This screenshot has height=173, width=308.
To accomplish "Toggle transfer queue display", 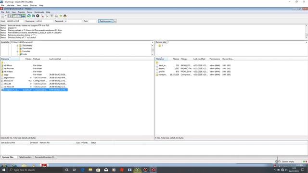I will click(24, 16).
